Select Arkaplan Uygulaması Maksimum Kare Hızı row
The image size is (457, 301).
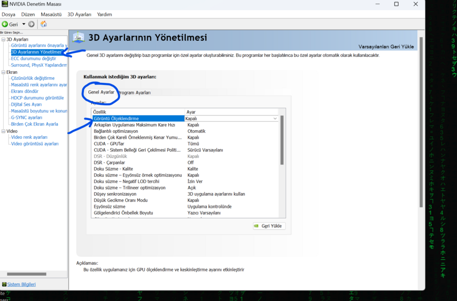[185, 125]
